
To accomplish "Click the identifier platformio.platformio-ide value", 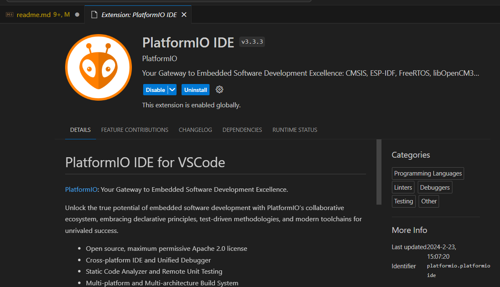I will point(459,270).
